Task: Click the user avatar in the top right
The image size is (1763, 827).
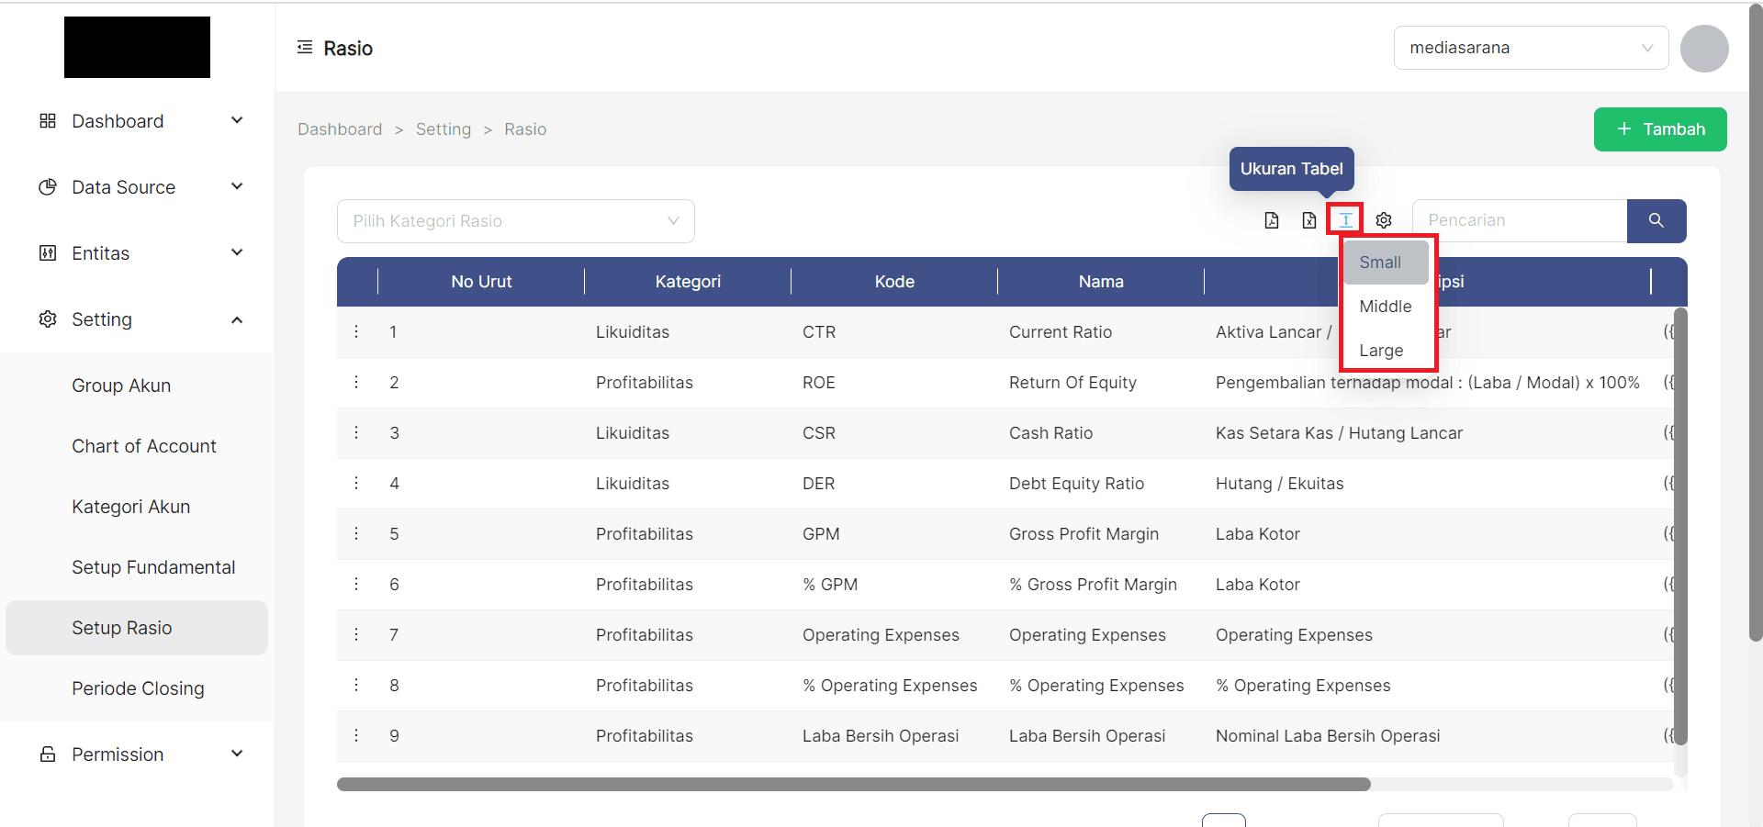Action: (1704, 48)
